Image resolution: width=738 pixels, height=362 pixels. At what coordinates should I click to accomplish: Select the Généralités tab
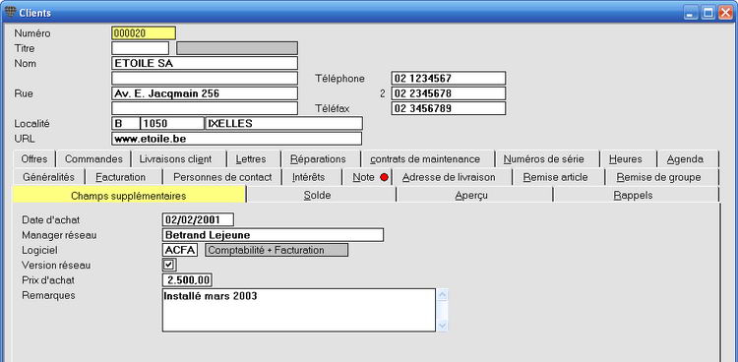point(48,177)
